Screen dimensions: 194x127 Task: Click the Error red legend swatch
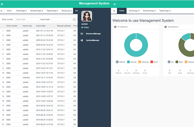pyautogui.click(x=152, y=62)
